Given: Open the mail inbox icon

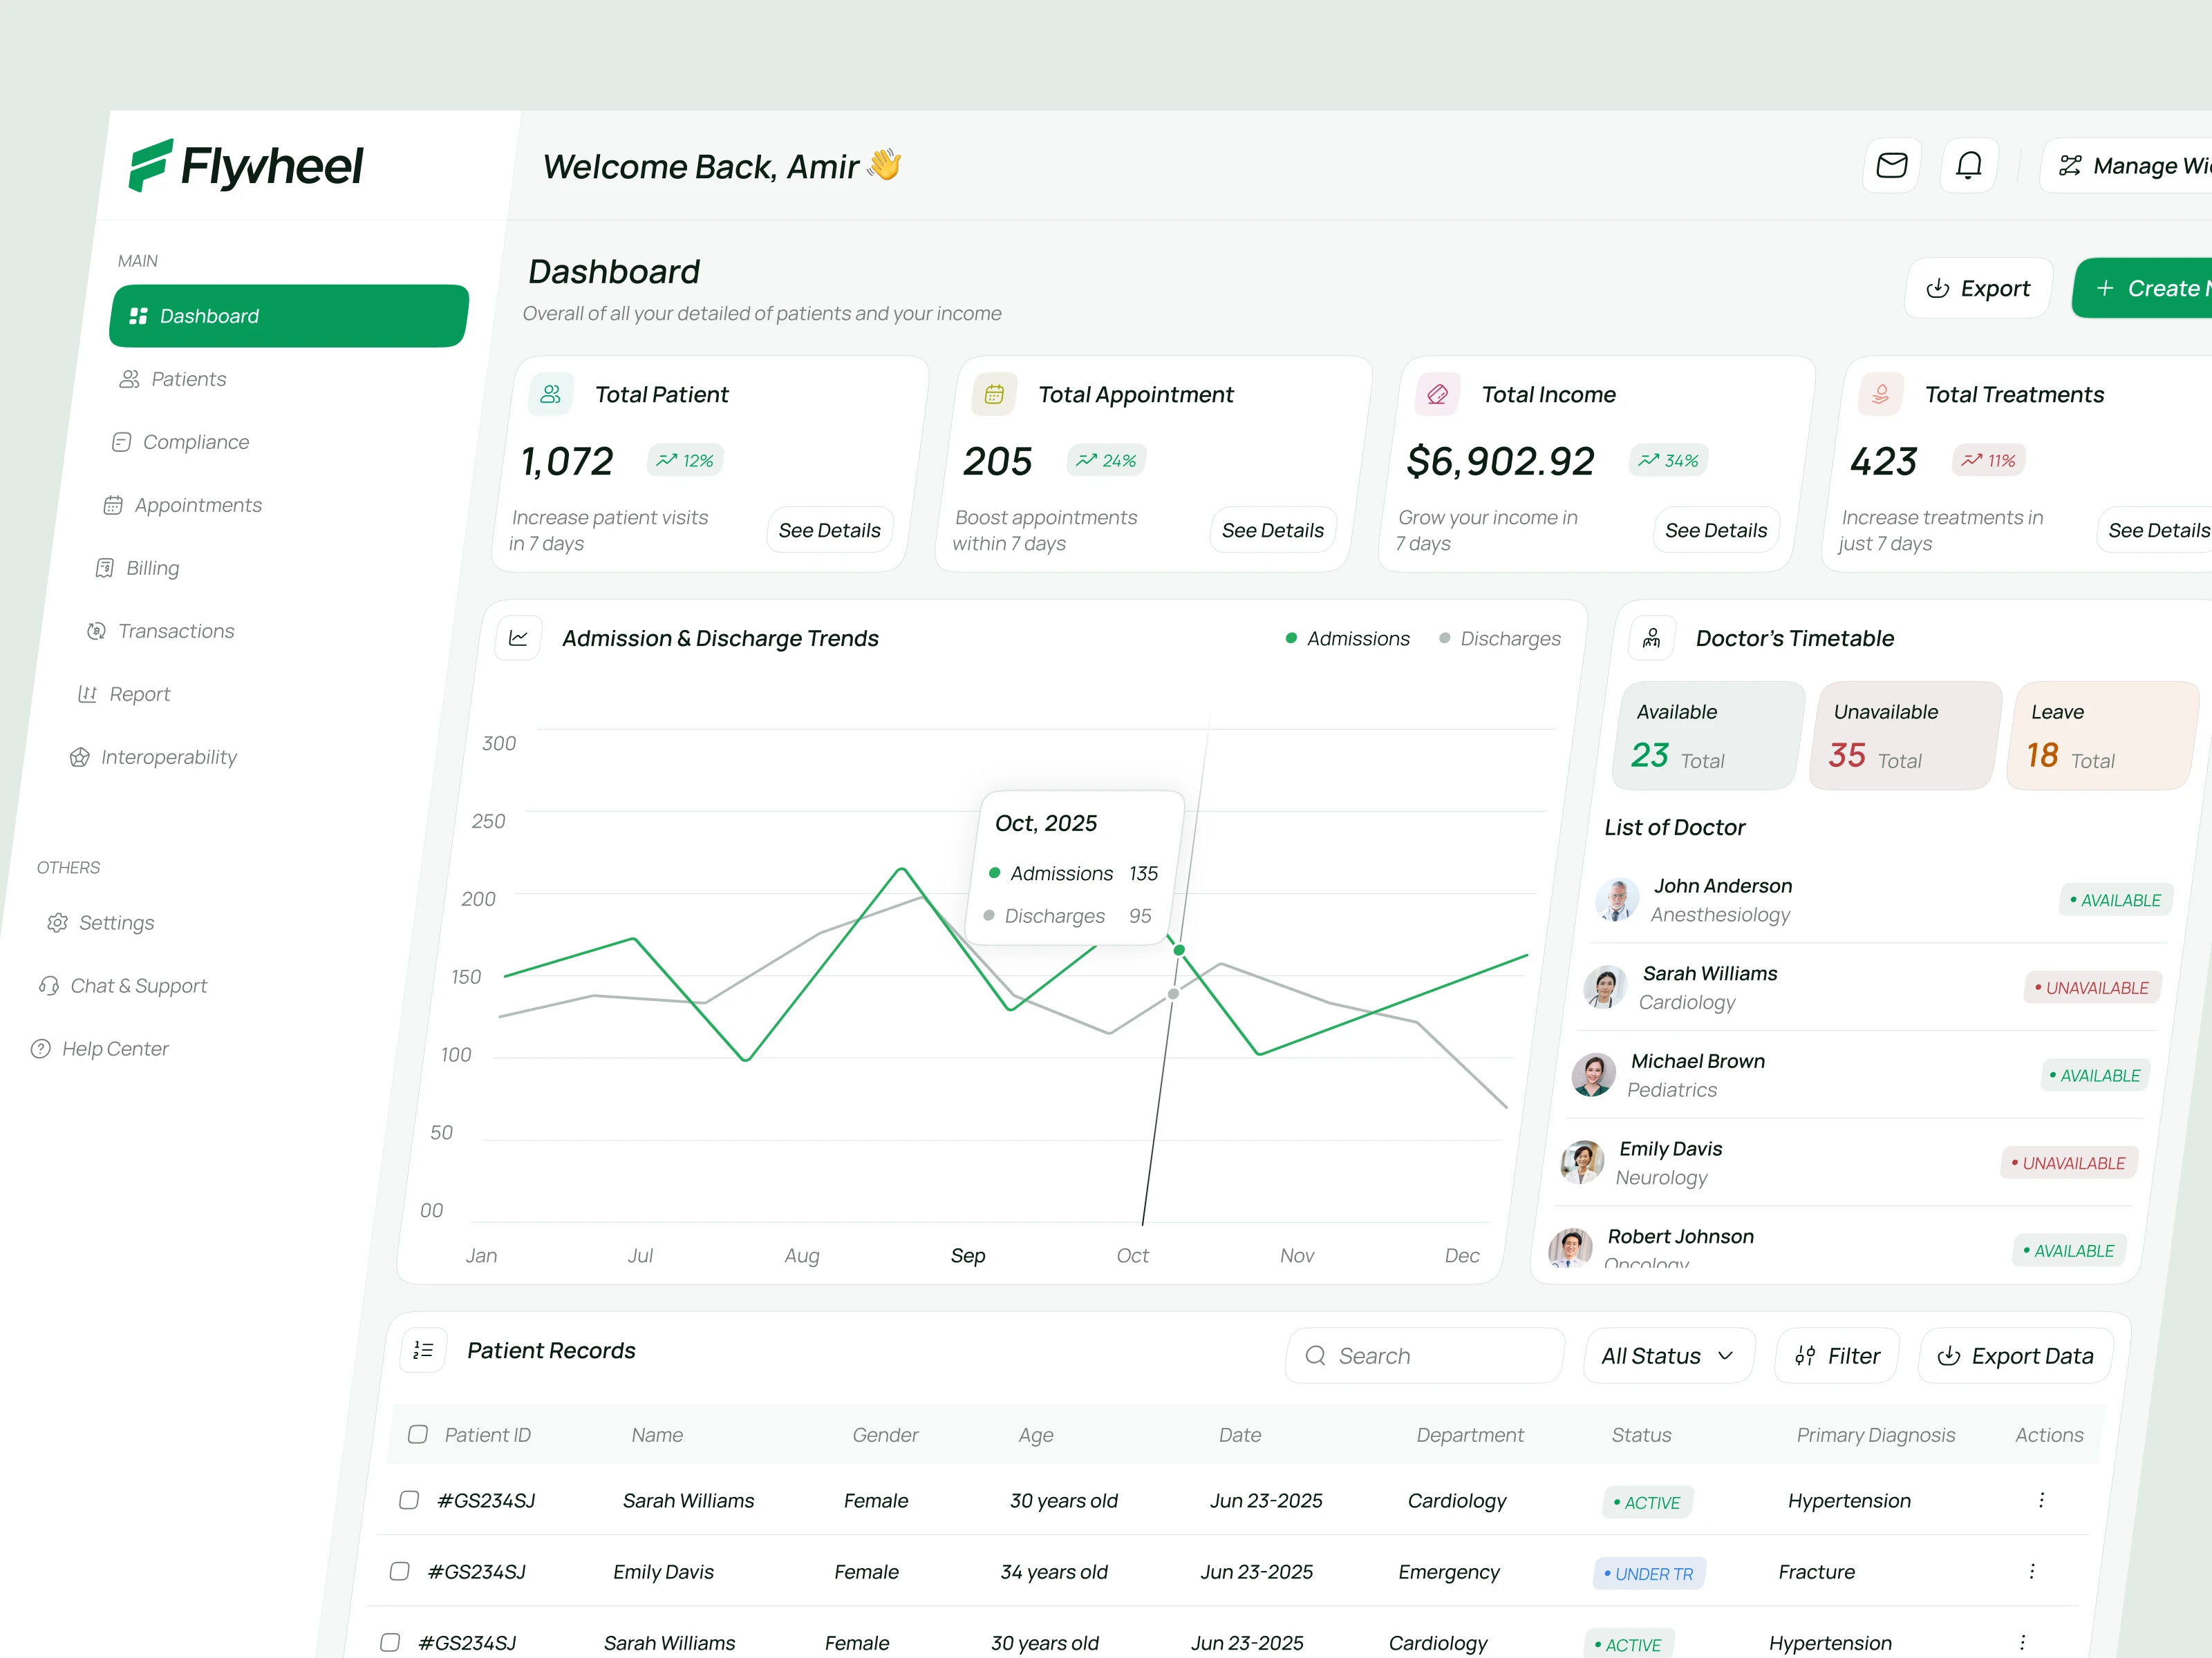Looking at the screenshot, I should click(1891, 165).
